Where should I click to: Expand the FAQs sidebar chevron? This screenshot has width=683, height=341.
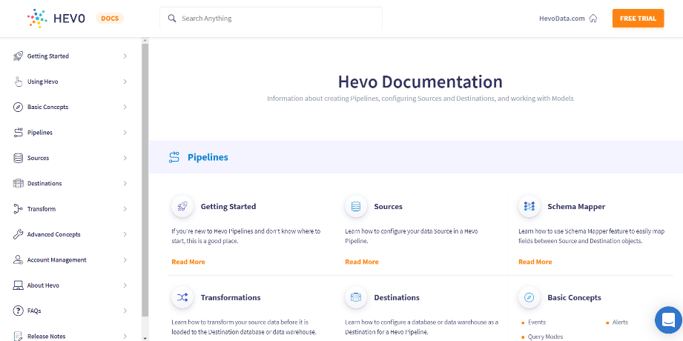point(125,311)
